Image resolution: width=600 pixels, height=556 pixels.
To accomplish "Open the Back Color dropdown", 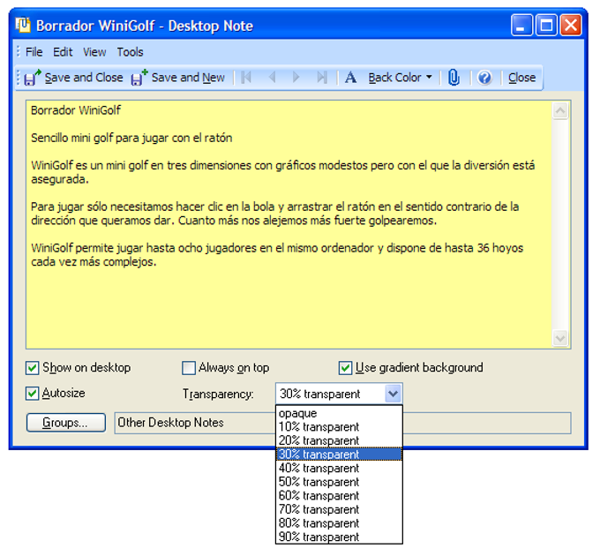I will click(401, 78).
